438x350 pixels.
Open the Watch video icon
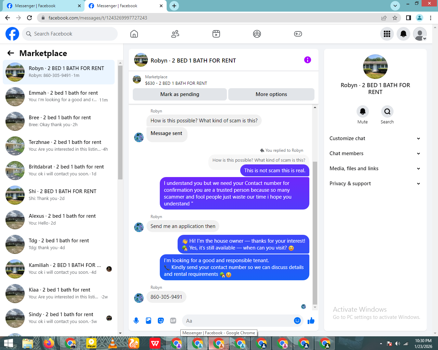(x=216, y=34)
